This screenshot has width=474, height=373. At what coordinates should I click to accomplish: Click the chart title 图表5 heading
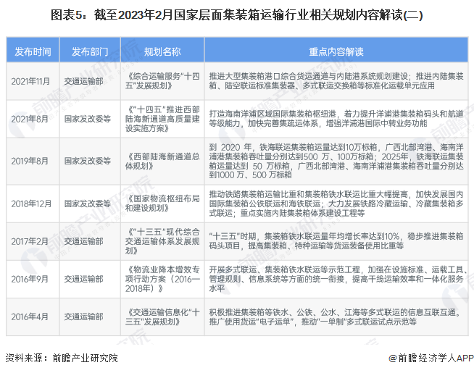[236, 14]
